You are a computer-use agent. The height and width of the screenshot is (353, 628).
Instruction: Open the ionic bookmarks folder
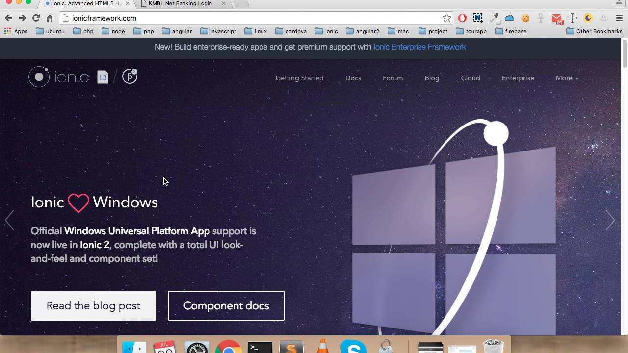[x=326, y=31]
